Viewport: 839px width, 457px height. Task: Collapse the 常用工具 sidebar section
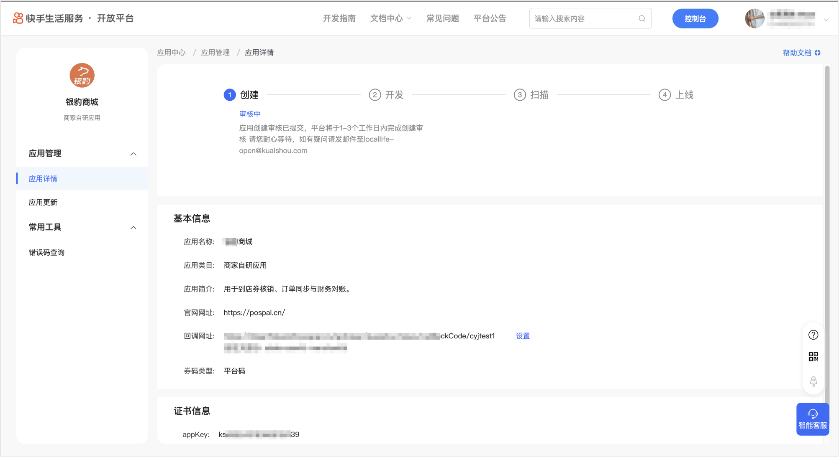pos(133,228)
